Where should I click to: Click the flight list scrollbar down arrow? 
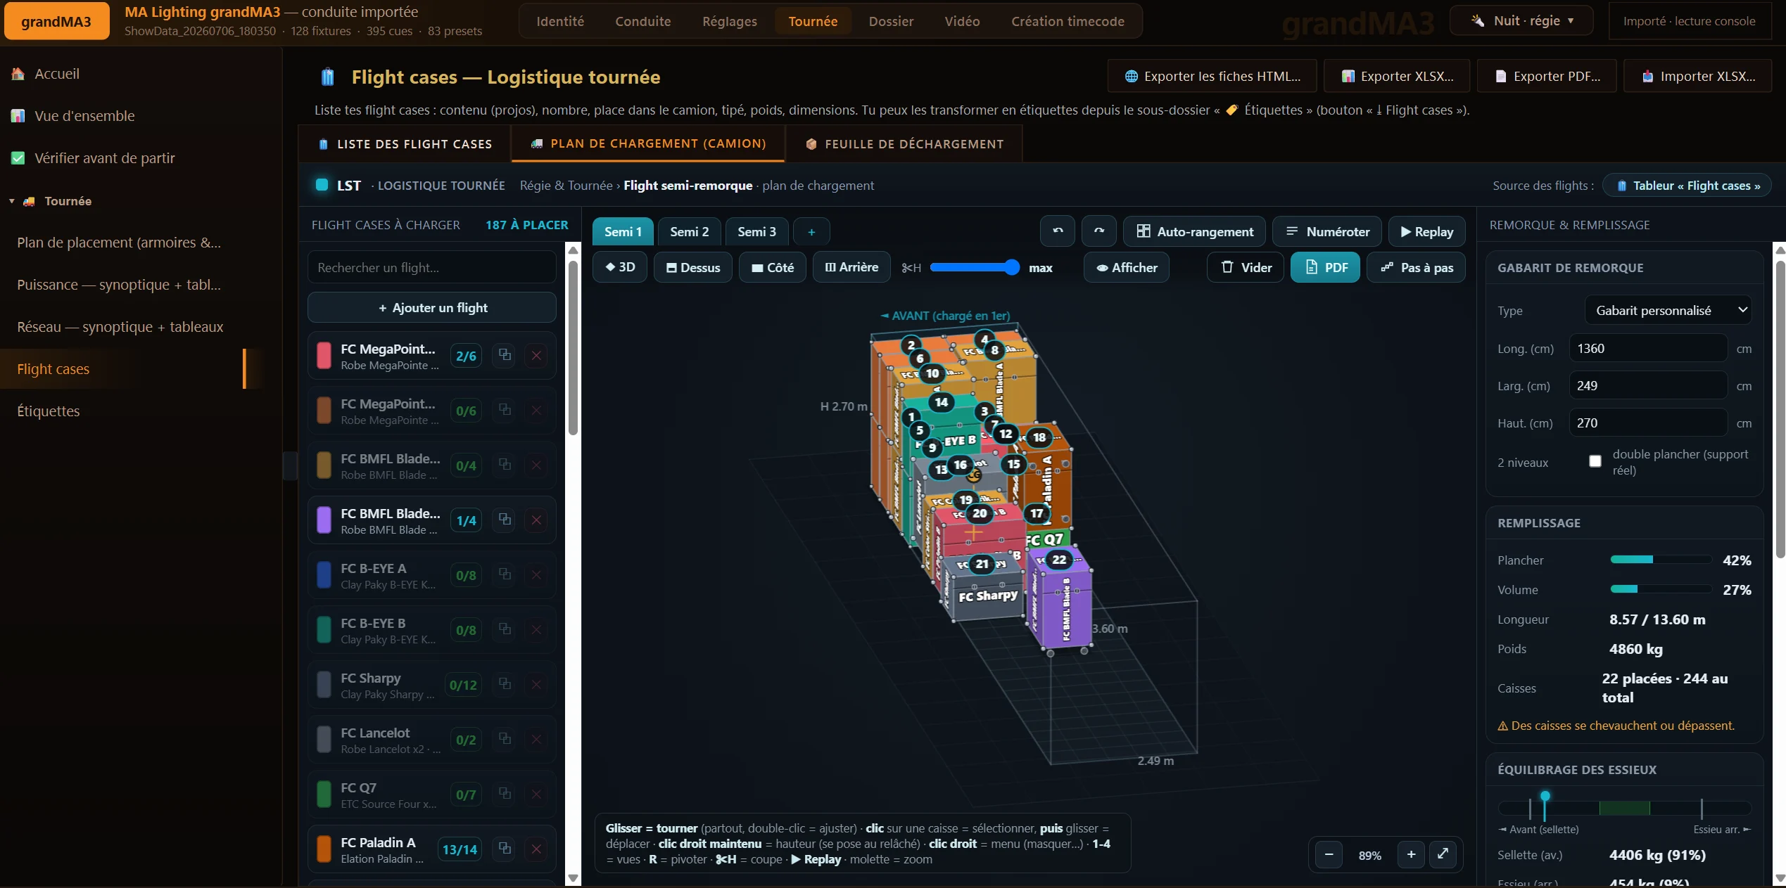(x=573, y=877)
